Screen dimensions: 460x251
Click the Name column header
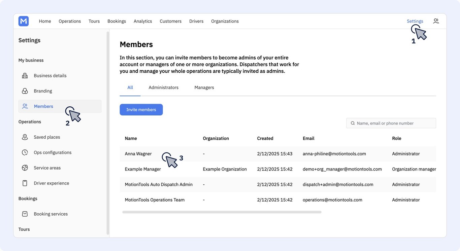[x=131, y=138]
